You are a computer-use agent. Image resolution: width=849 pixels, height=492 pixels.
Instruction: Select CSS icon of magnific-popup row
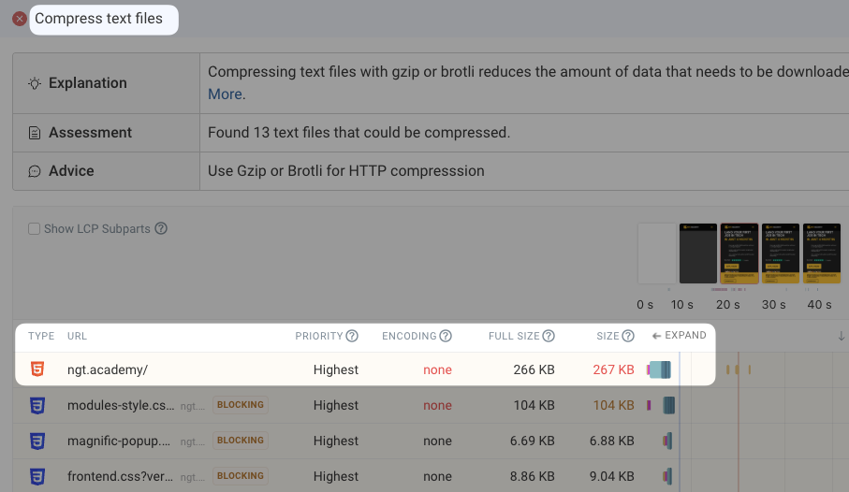click(x=37, y=441)
